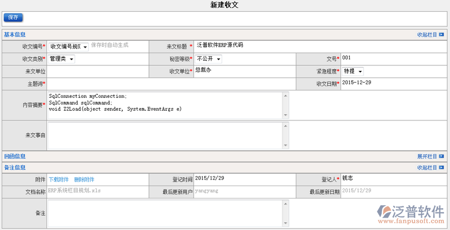The height and width of the screenshot is (230, 450).
Task: Click the 基本信息 section header title
Action: (x=15, y=35)
